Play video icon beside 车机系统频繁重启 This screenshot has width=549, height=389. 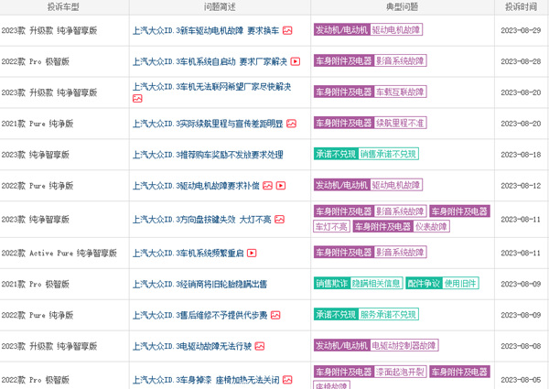252,254
